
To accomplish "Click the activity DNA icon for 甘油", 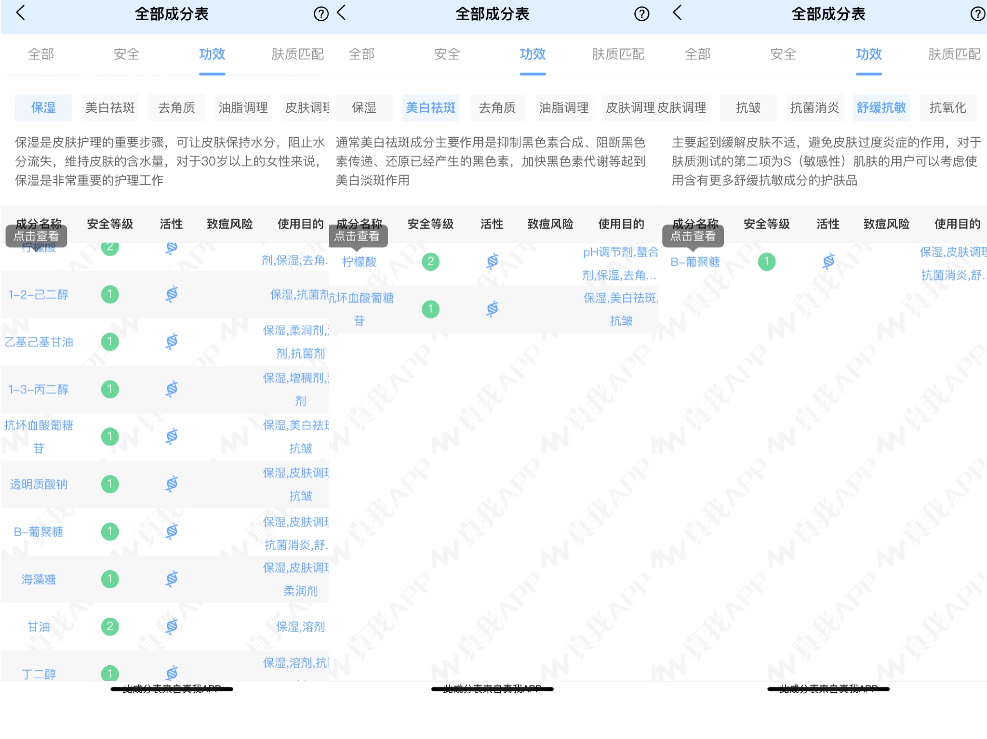I will [x=172, y=626].
